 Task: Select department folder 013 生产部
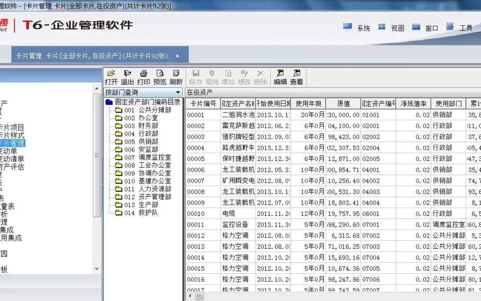click(137, 205)
